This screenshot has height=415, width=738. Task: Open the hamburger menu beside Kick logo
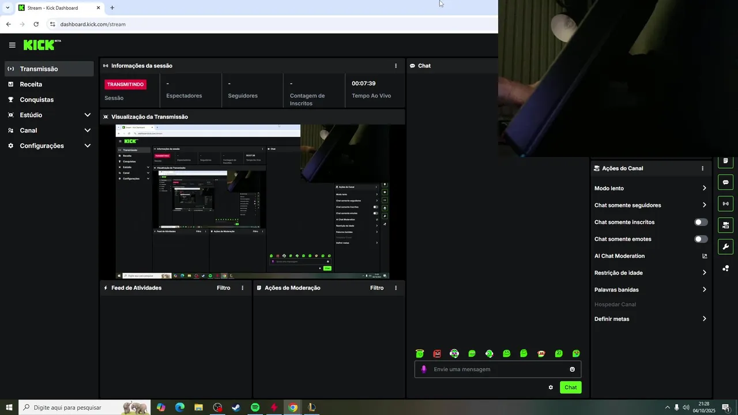click(x=12, y=45)
